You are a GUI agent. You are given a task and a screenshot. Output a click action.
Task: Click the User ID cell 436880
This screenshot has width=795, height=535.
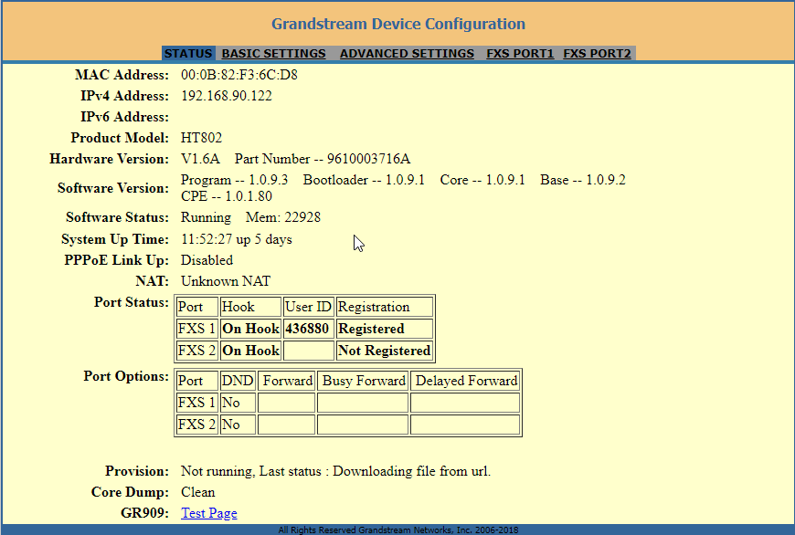click(x=308, y=329)
